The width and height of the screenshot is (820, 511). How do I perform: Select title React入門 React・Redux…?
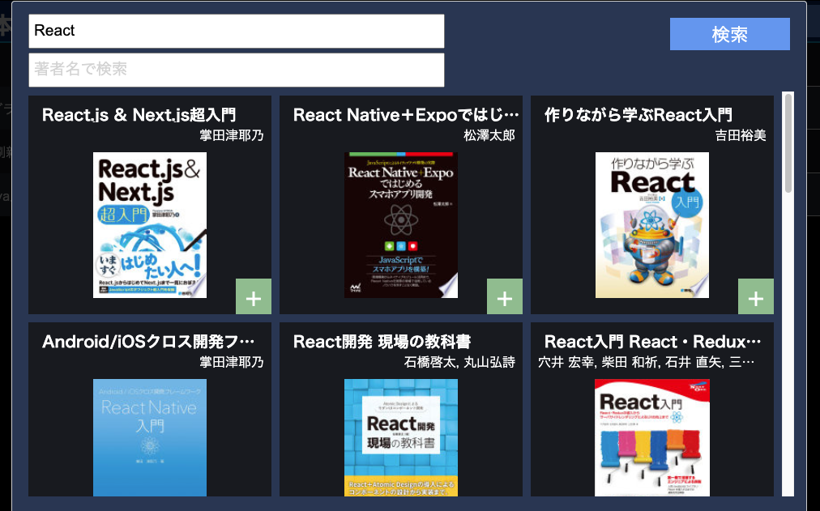coord(652,342)
